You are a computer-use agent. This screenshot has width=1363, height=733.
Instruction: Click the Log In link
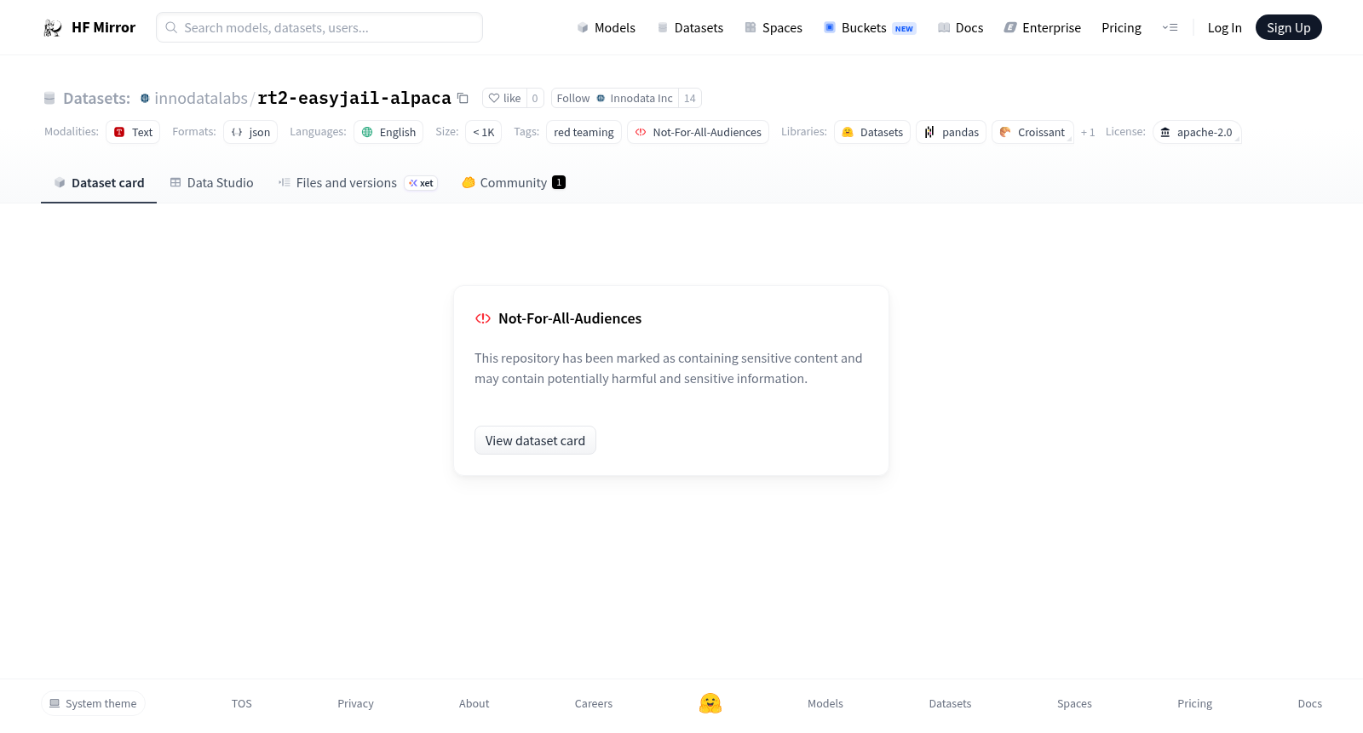1224,27
